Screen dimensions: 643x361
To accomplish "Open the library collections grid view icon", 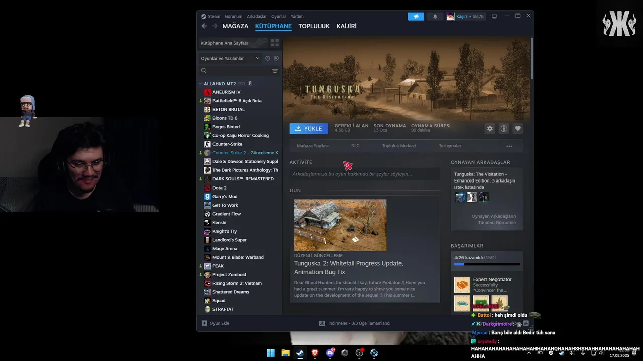I will [275, 43].
